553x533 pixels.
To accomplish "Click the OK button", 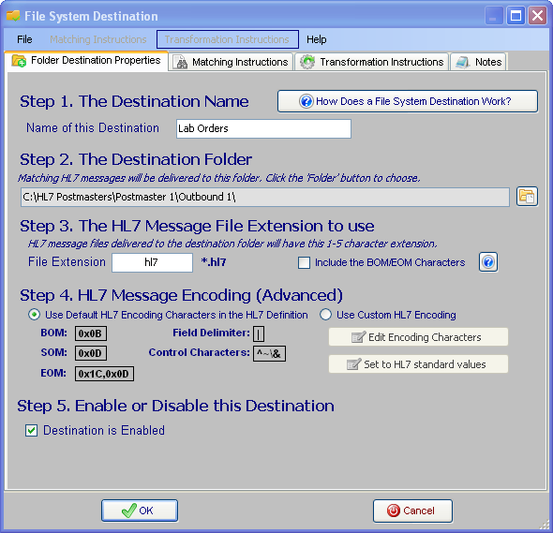I will 140,511.
